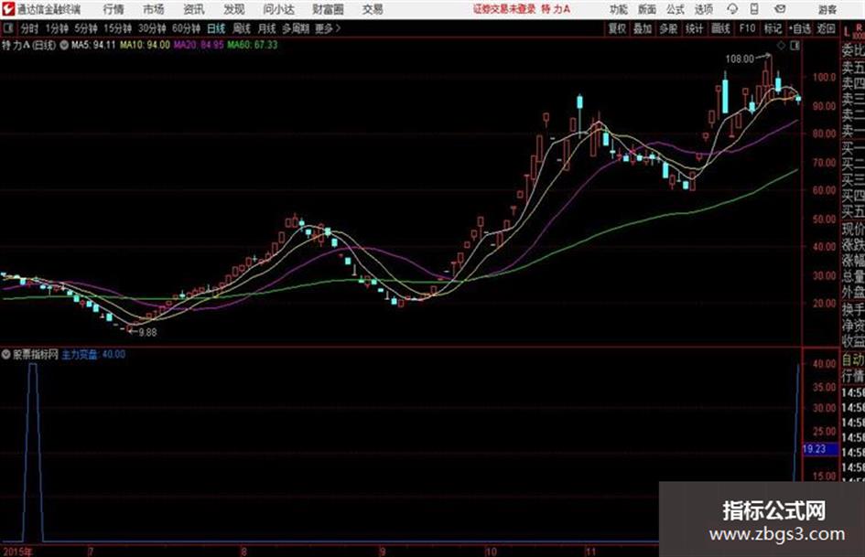The height and width of the screenshot is (557, 865).
Task: Click the 证券交易未登录 status link
Action: pyautogui.click(x=504, y=9)
